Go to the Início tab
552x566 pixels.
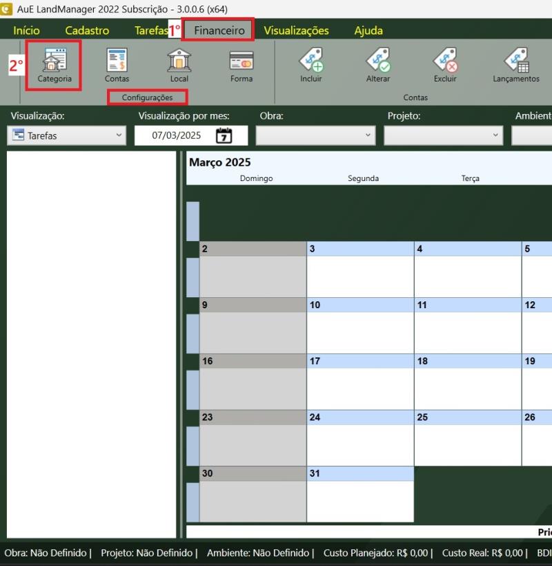coord(26,30)
